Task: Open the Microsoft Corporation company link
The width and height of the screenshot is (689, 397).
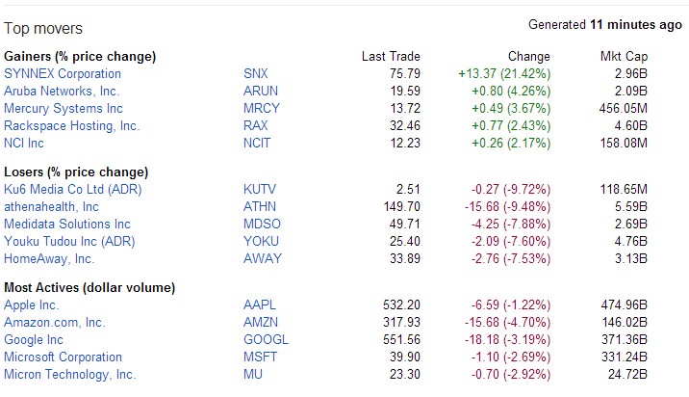Action: click(x=63, y=357)
